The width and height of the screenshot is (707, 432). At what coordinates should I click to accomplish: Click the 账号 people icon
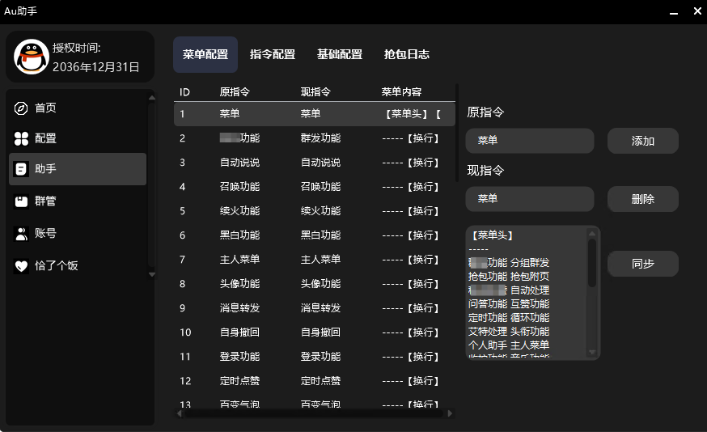(21, 234)
